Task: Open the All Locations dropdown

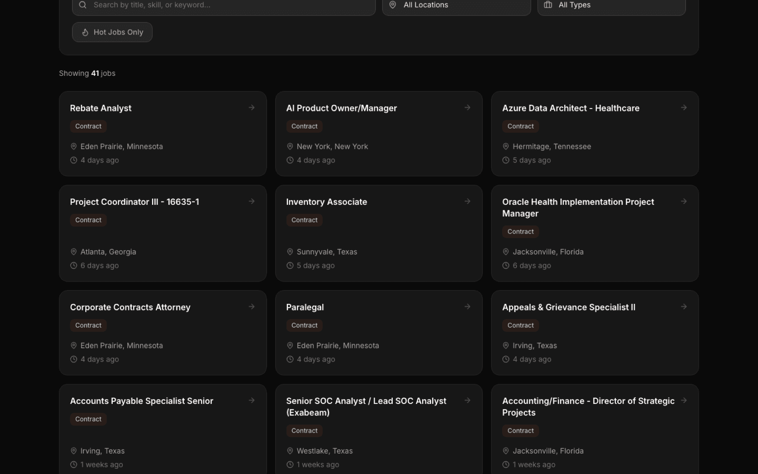Action: click(x=456, y=5)
